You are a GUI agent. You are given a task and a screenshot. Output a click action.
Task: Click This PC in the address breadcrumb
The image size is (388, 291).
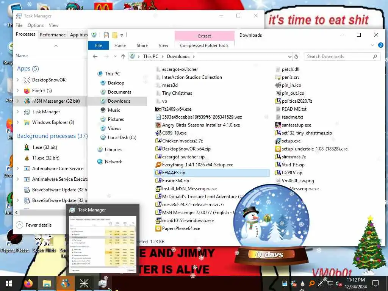150,56
